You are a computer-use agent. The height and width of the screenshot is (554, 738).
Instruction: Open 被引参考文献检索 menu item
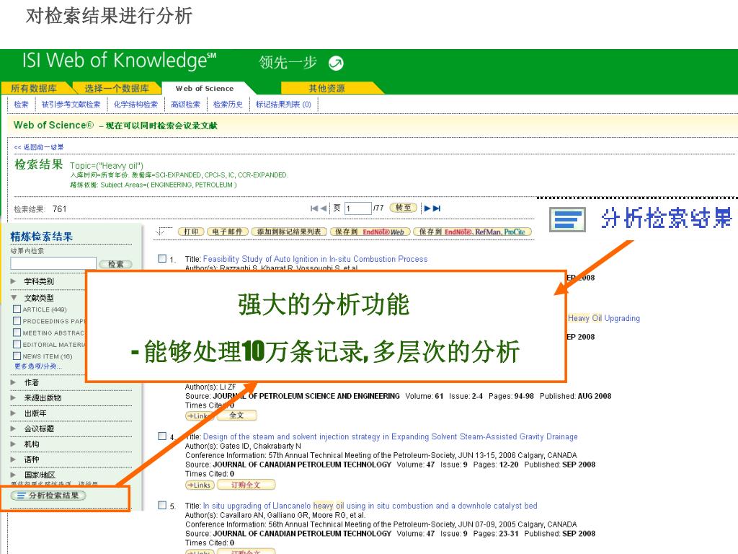point(71,105)
